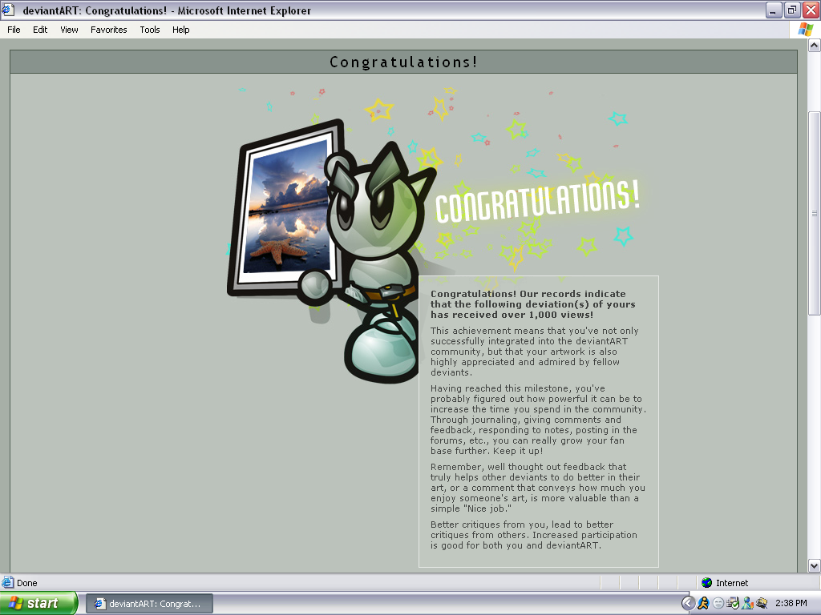Click the 2:38 PM system clock
Image resolution: width=821 pixels, height=615 pixels.
click(x=791, y=604)
